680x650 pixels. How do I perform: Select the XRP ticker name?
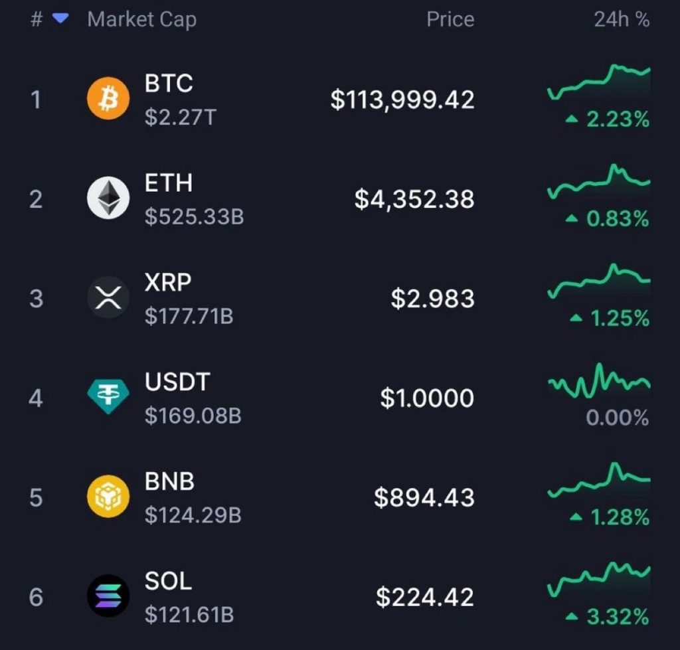pos(168,282)
